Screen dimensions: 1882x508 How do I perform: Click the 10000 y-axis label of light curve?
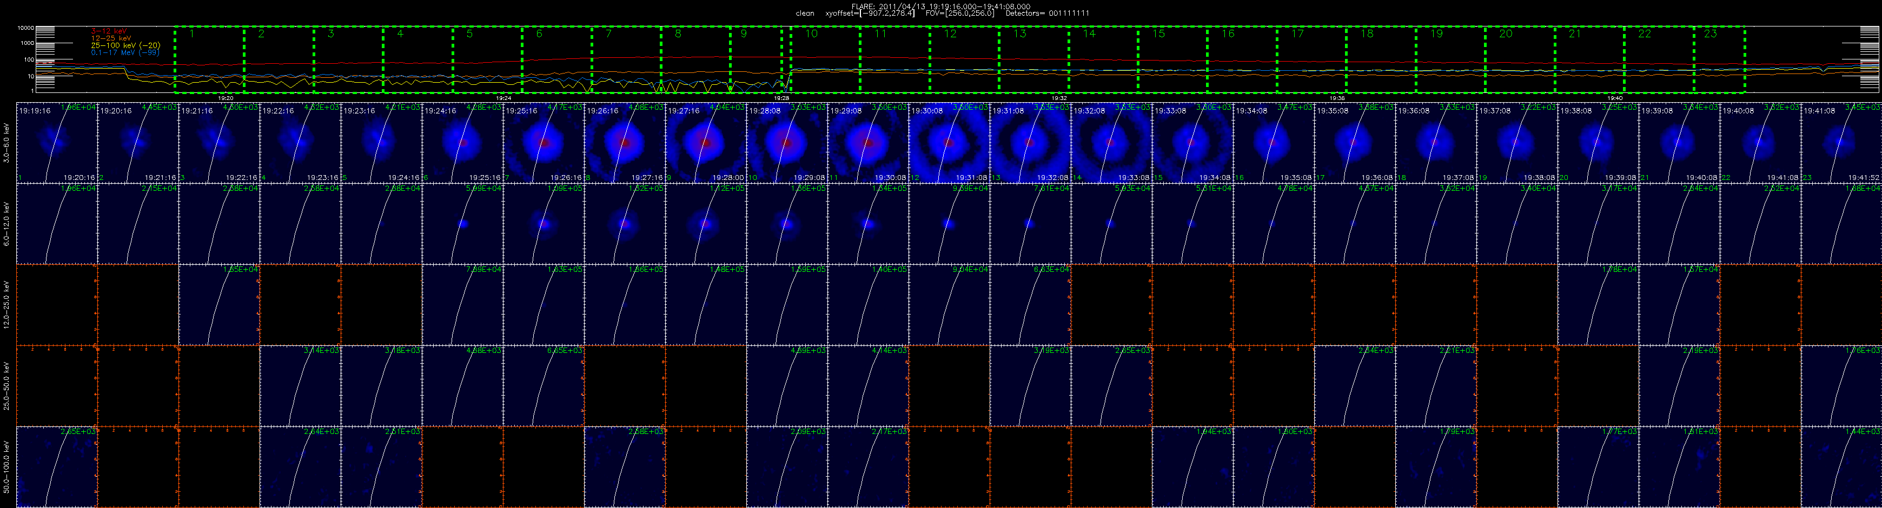(x=25, y=29)
